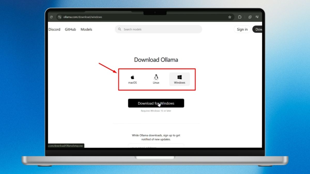
Task: Open the Discord link in site navigation
Action: click(54, 29)
